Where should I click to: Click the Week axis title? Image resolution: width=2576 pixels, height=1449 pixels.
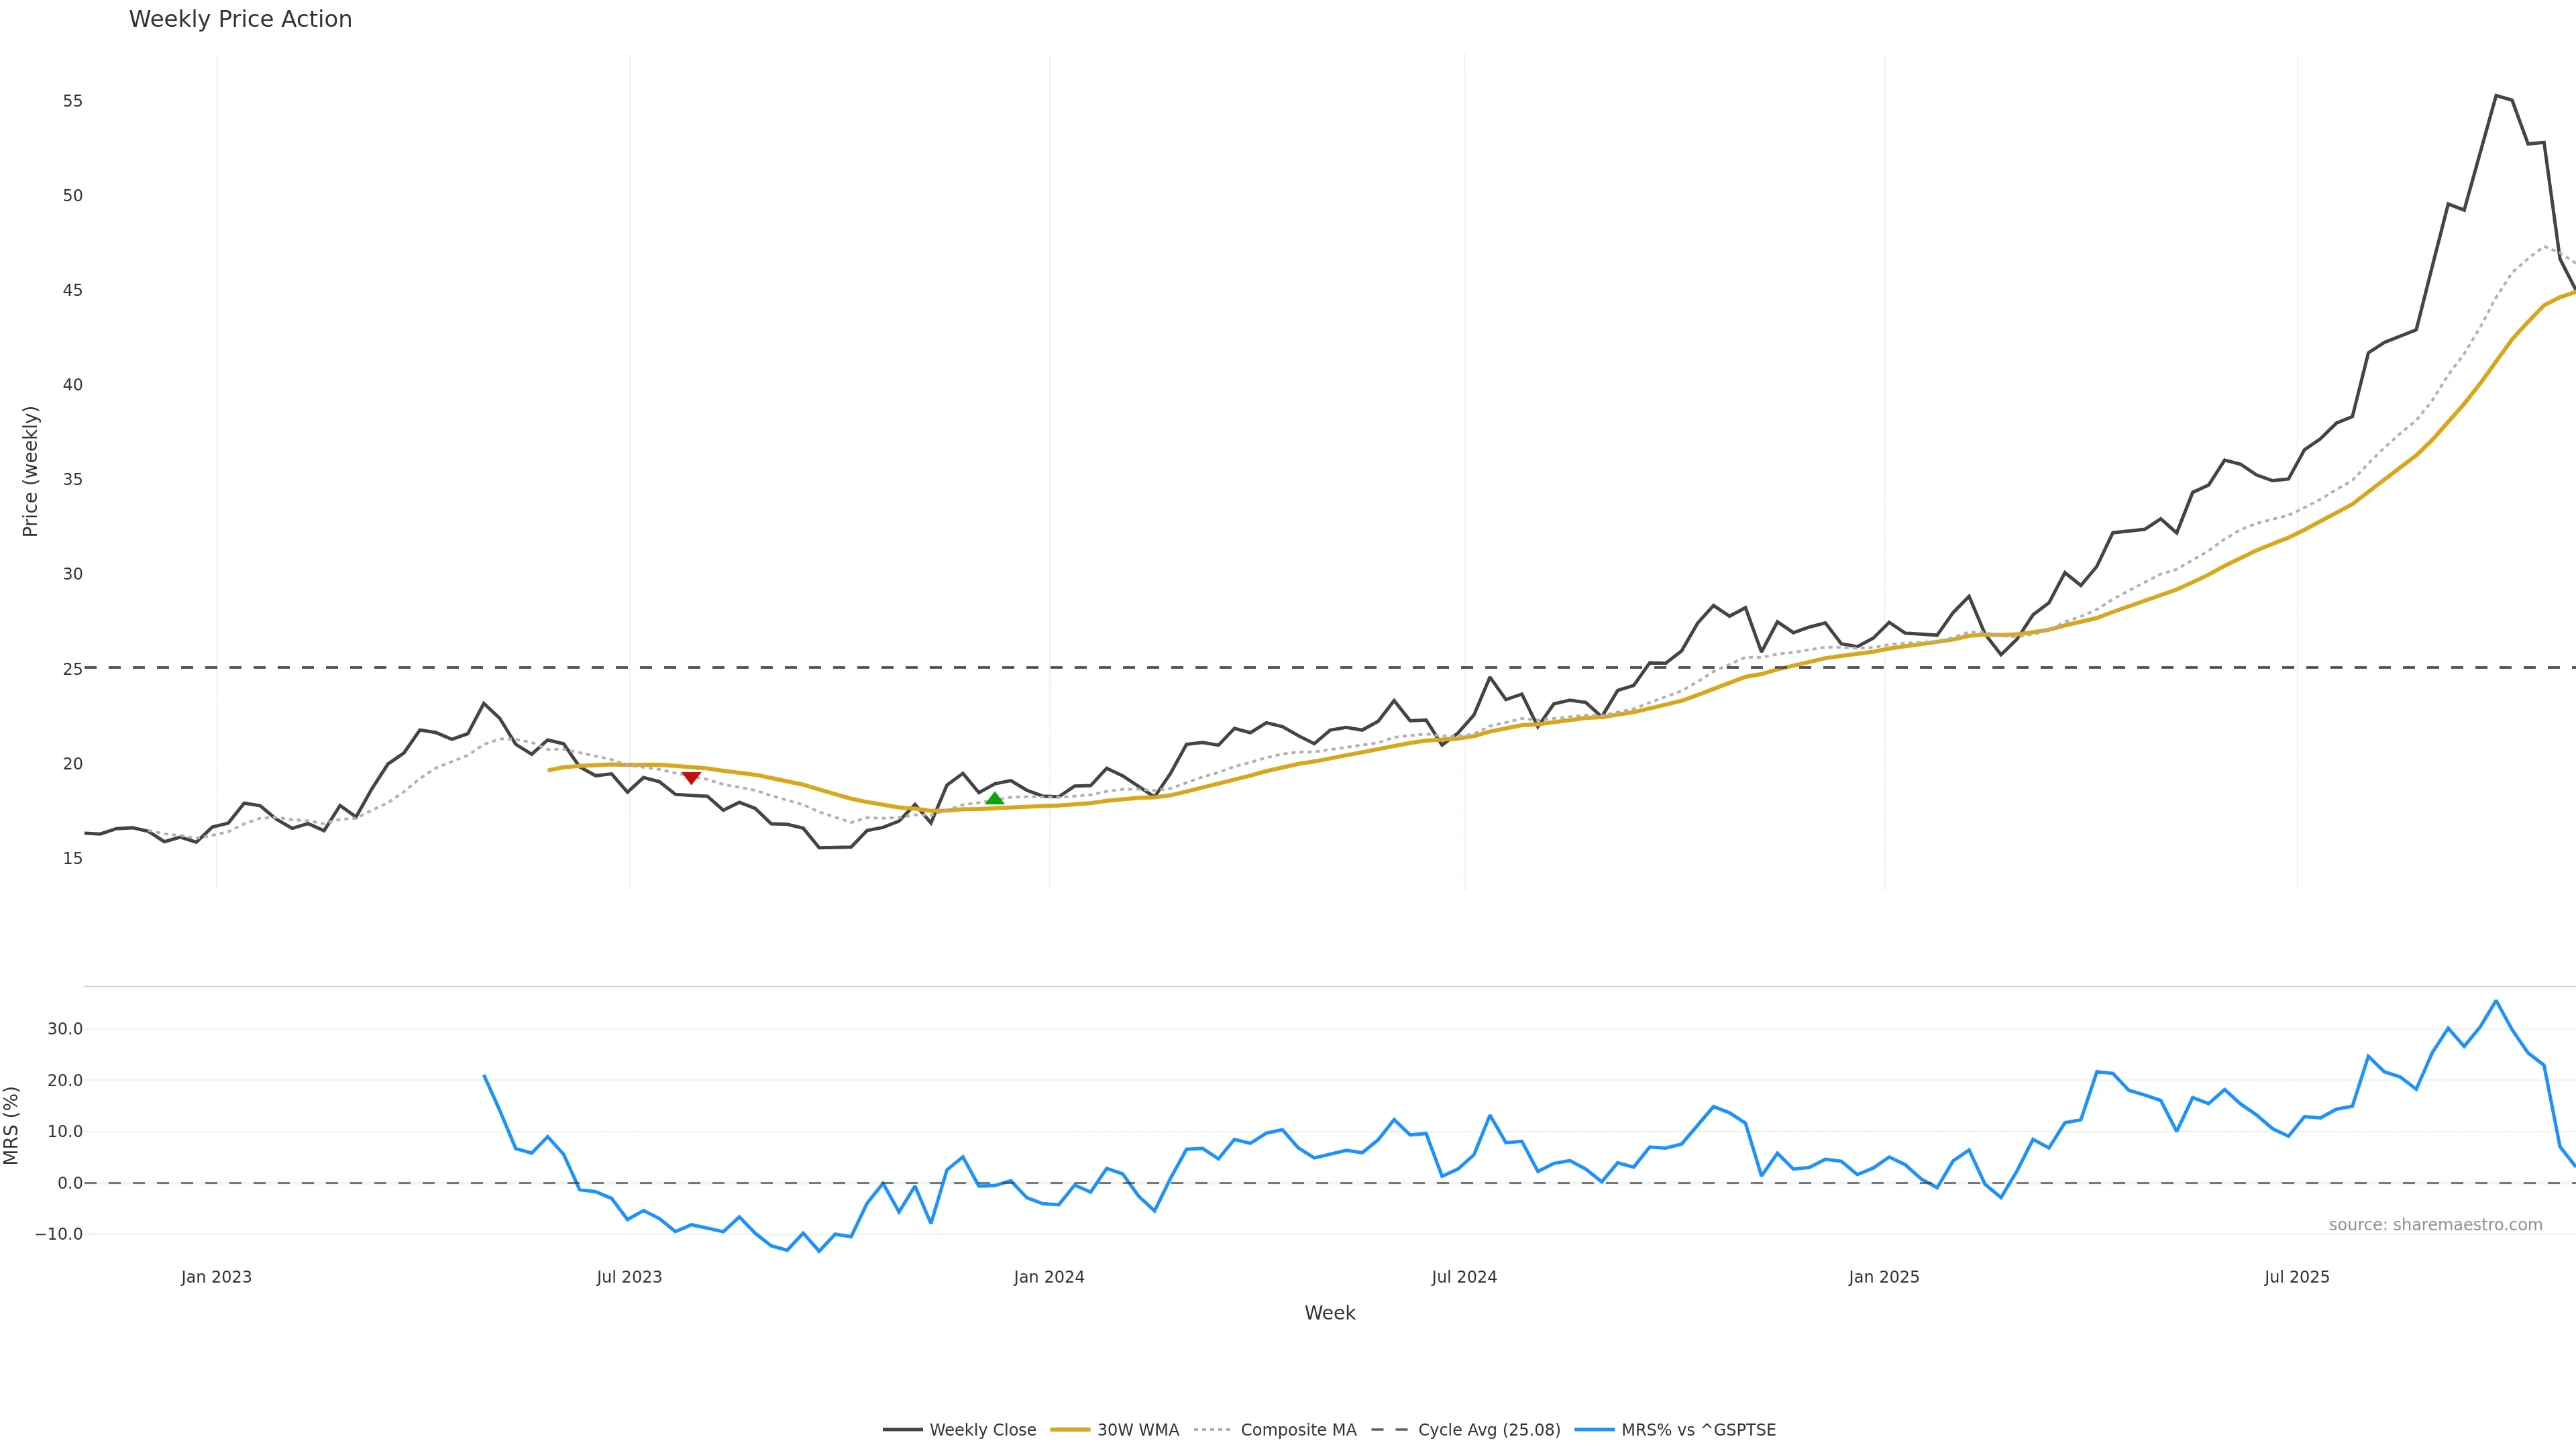[x=1329, y=1313]
